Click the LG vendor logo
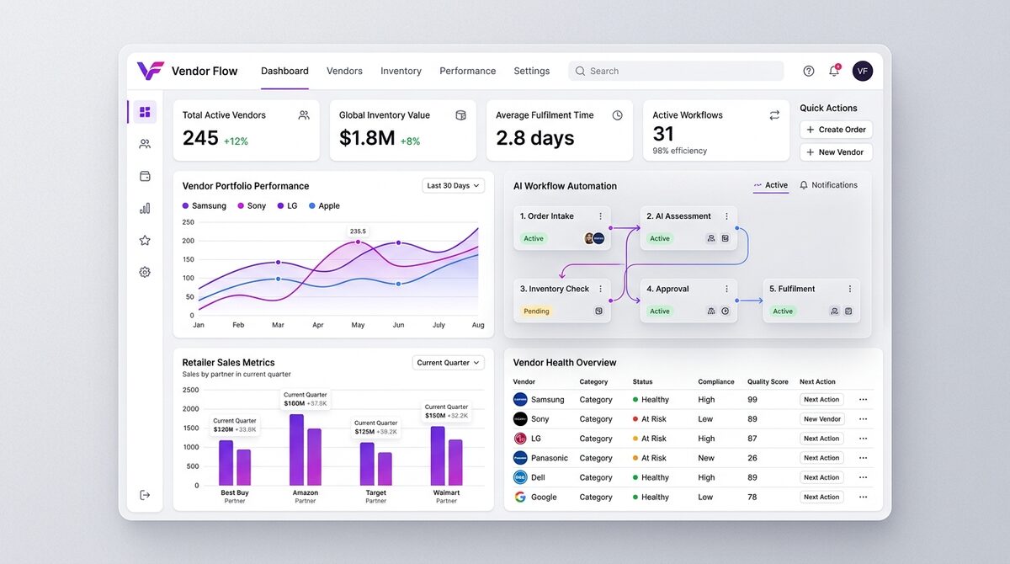The height and width of the screenshot is (564, 1010). click(520, 439)
